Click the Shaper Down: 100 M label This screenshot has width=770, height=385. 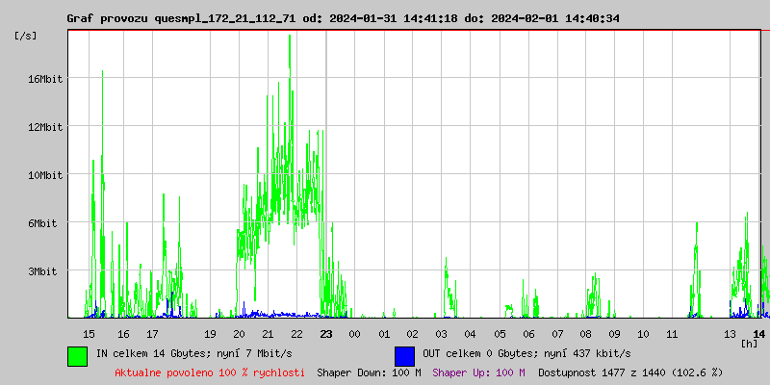369,372
